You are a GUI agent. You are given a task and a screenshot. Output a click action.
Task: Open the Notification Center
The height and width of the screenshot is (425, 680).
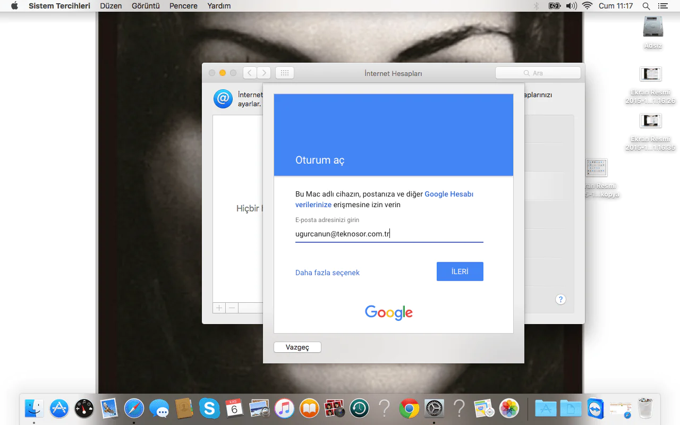coord(662,6)
